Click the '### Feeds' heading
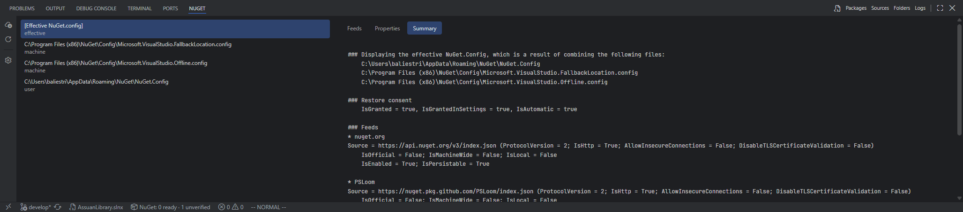 pyautogui.click(x=363, y=127)
